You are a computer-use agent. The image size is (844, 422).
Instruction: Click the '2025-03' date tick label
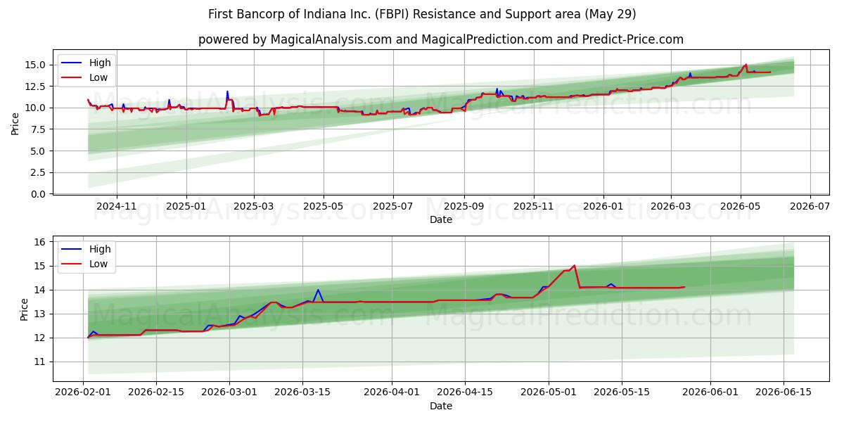[254, 207]
